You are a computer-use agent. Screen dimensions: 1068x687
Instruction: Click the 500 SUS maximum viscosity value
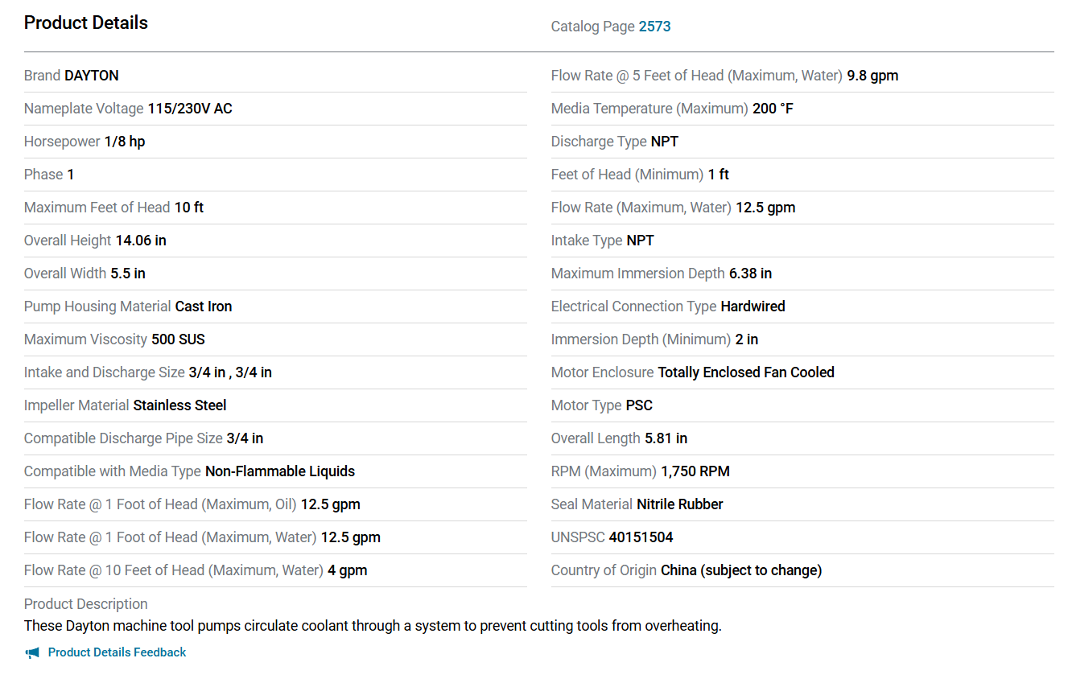(178, 339)
